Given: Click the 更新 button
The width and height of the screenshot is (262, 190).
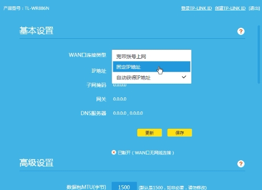Looking at the screenshot, I should click(149, 133).
